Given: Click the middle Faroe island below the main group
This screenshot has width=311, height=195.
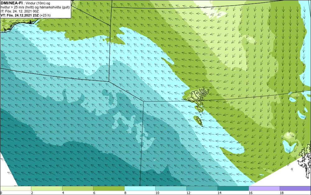Looking at the screenshot, I should coord(199,109).
